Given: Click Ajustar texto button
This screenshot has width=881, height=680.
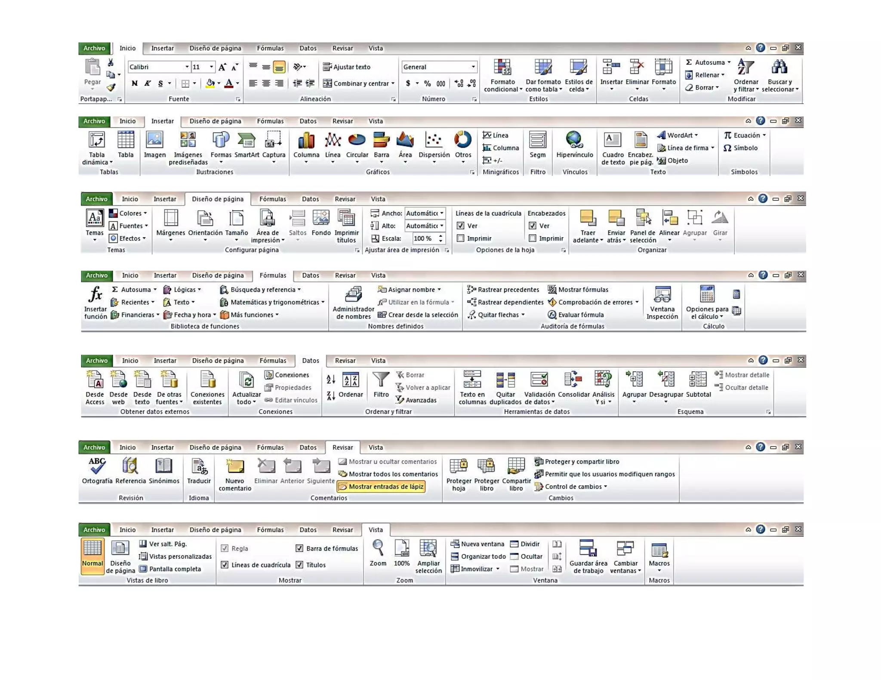Looking at the screenshot, I should click(346, 67).
